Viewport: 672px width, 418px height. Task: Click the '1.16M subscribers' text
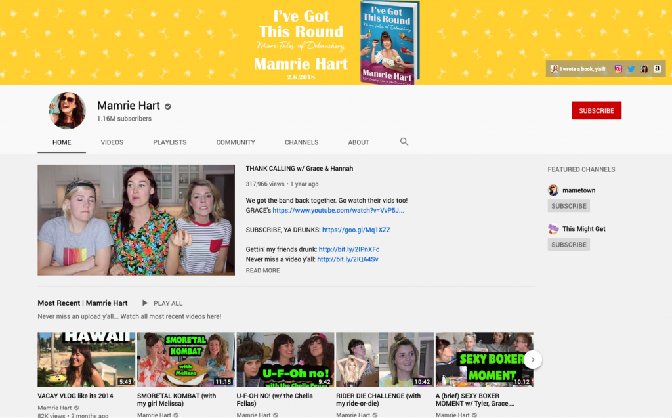tap(124, 119)
